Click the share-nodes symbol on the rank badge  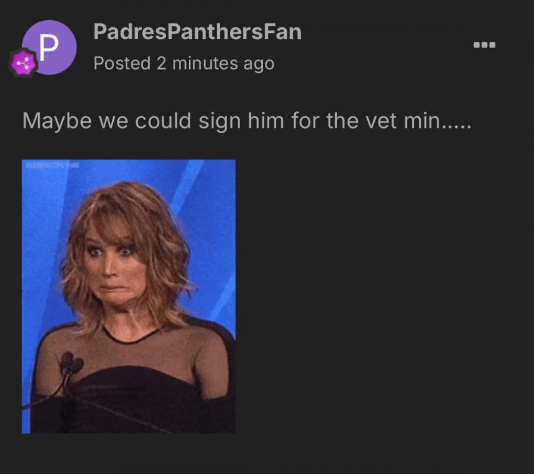pos(23,63)
